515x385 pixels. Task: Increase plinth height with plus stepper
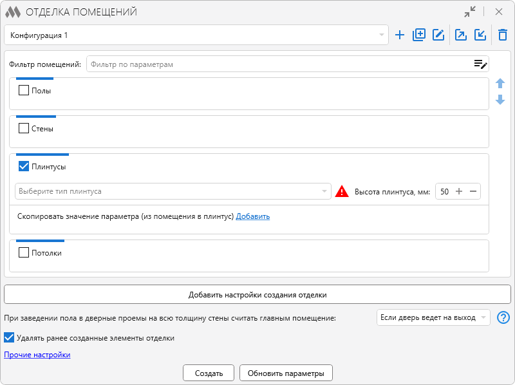point(459,191)
